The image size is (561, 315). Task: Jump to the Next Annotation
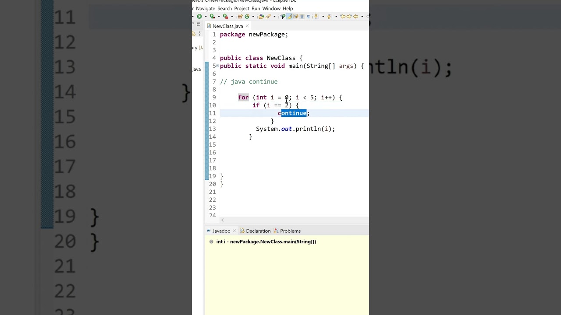(317, 17)
